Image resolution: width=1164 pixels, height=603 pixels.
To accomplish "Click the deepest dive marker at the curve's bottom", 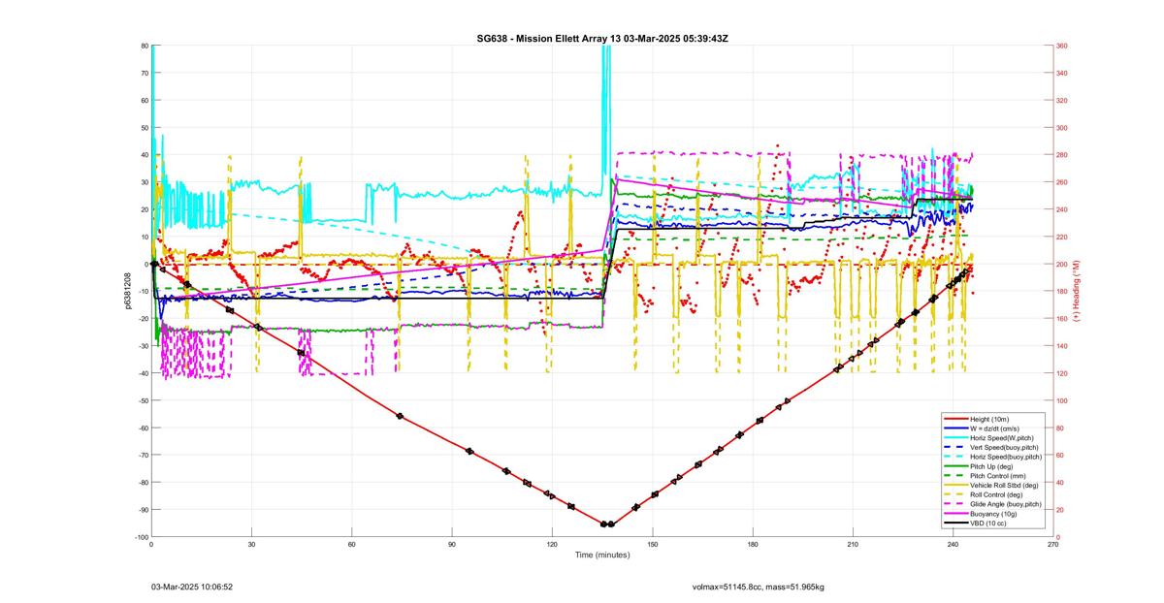I will pos(607,524).
